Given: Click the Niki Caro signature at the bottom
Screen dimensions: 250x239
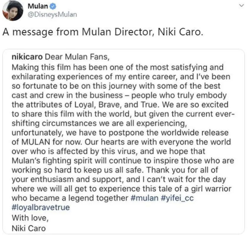Looking at the screenshot, I should [29, 228].
